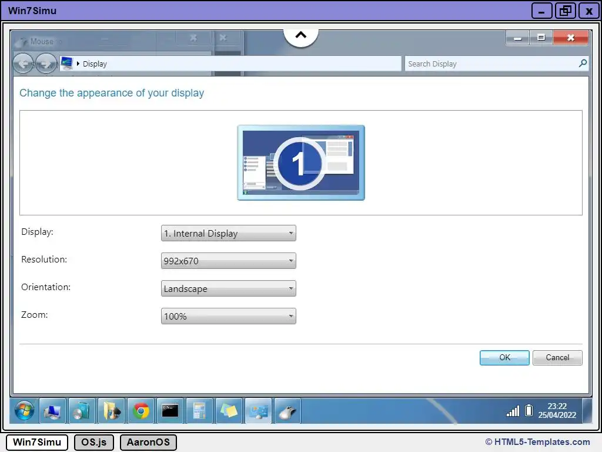Focus the Search Display field
602x452 pixels.
[496, 64]
